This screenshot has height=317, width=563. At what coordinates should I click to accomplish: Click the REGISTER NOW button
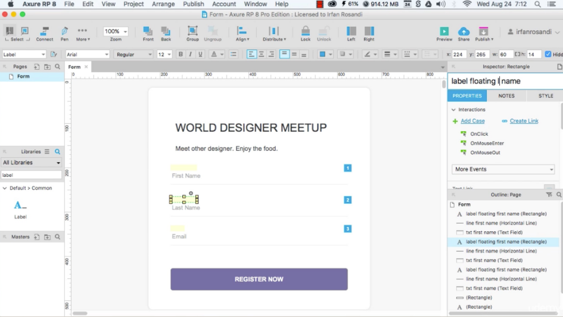click(259, 279)
